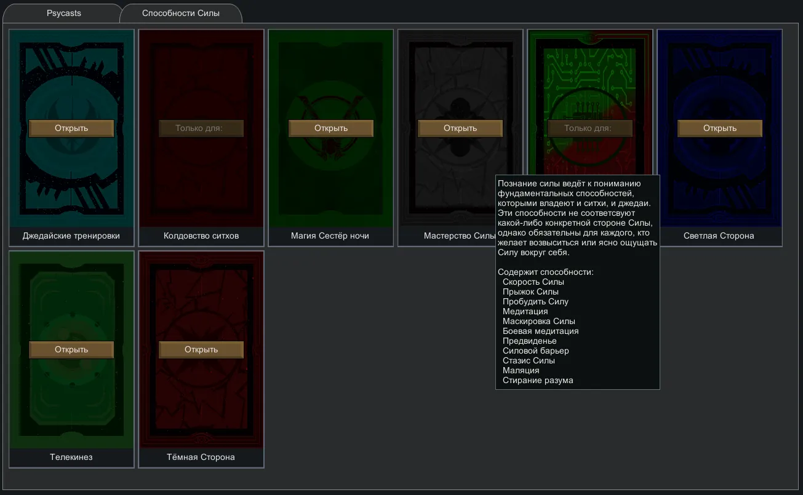Select the Тёмная Сторона title label
803x495 pixels.
tap(201, 457)
